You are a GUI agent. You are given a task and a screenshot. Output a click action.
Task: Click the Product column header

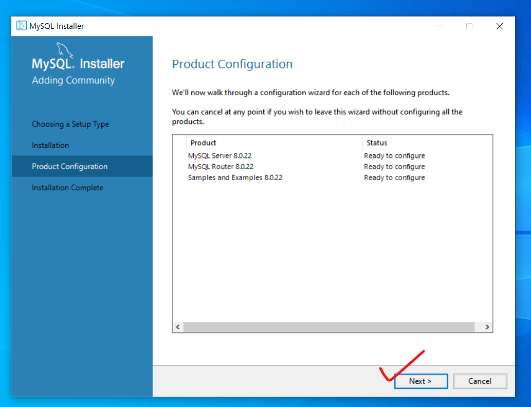pyautogui.click(x=274, y=143)
